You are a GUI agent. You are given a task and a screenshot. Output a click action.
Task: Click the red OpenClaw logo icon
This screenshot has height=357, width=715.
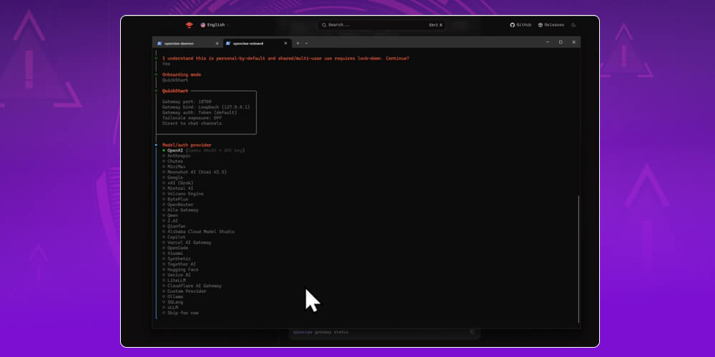click(189, 25)
